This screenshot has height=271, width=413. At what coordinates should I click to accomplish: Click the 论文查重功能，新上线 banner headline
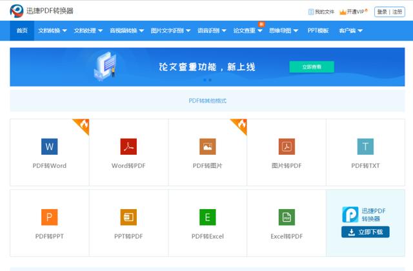pos(207,67)
